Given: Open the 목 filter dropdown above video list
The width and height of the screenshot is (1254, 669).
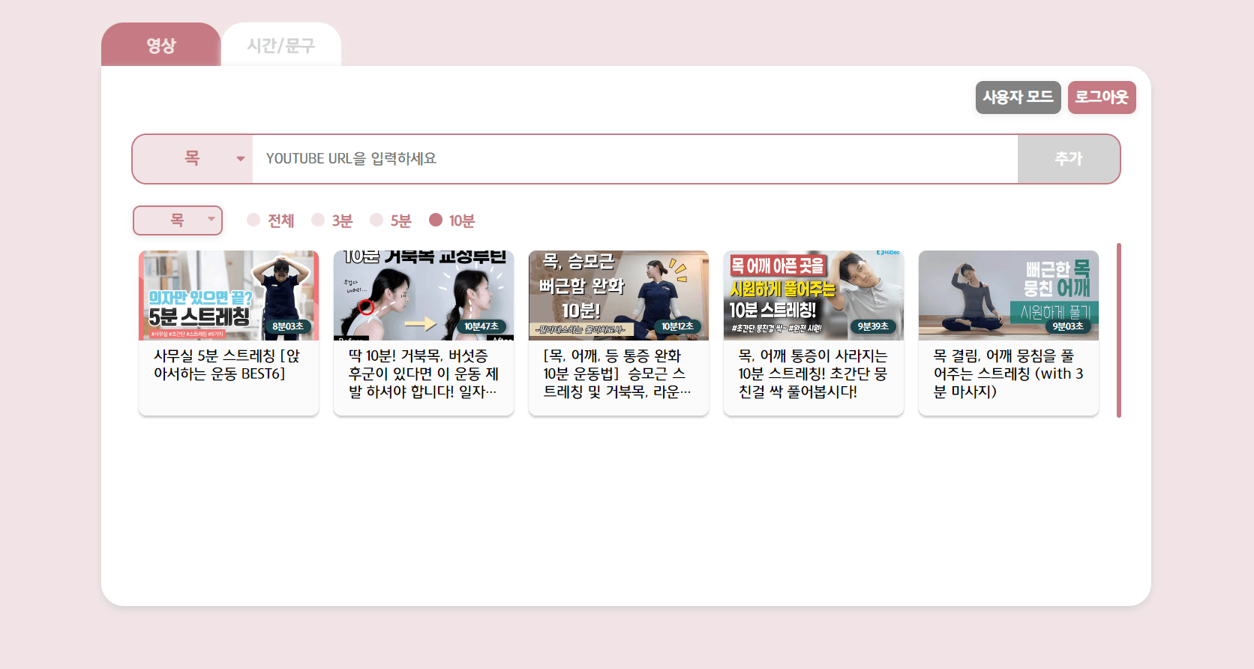Looking at the screenshot, I should (x=178, y=220).
